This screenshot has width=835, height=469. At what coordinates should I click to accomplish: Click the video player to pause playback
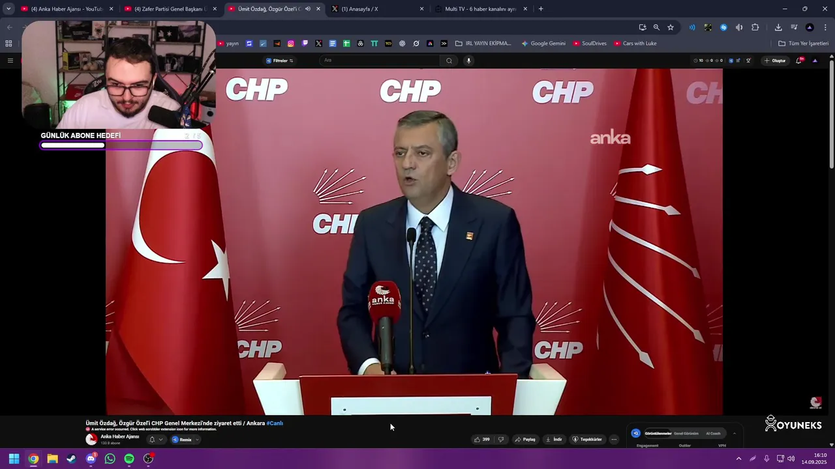(414, 241)
